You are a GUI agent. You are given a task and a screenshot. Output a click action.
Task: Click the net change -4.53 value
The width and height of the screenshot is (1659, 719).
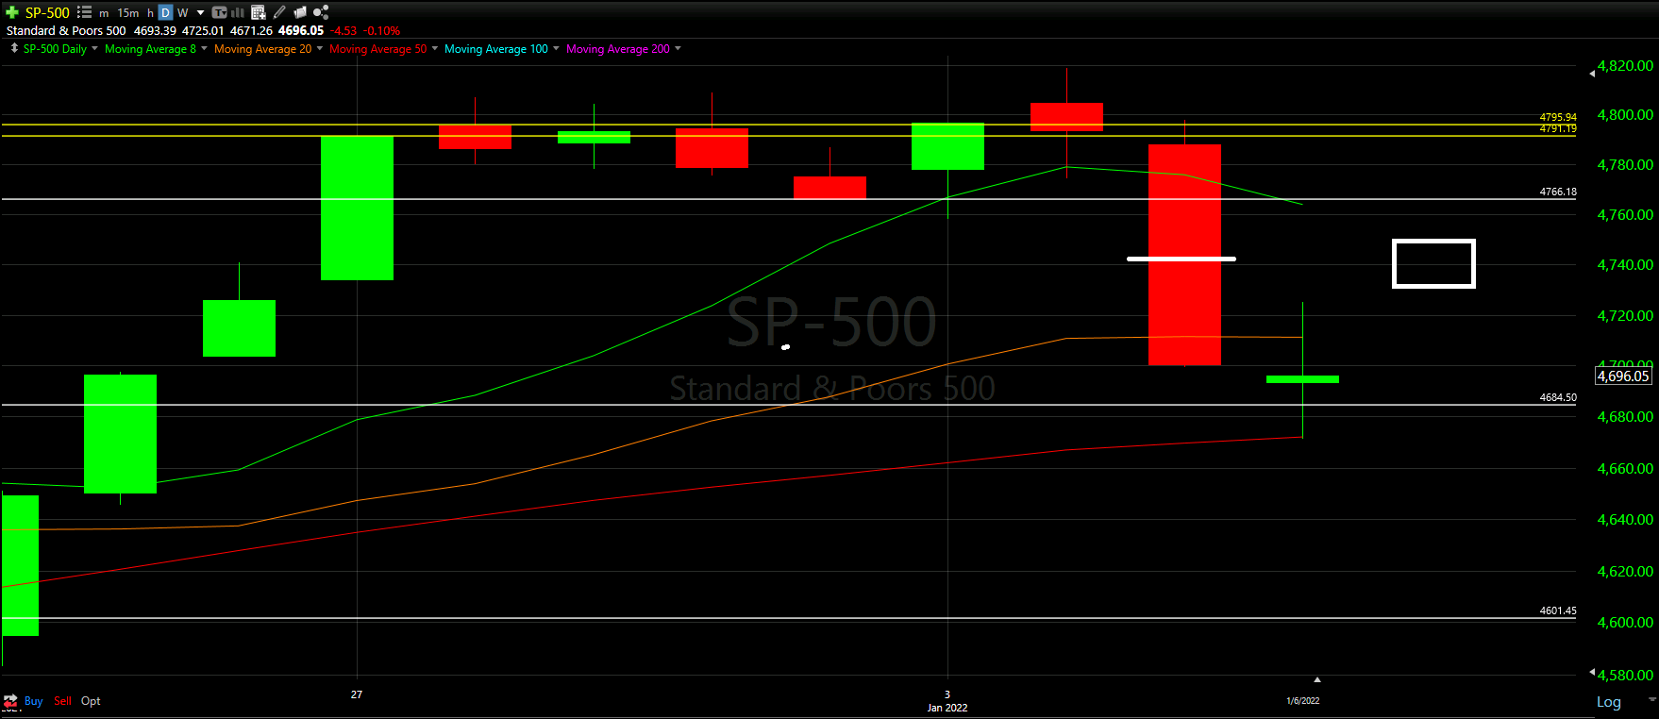pos(344,30)
